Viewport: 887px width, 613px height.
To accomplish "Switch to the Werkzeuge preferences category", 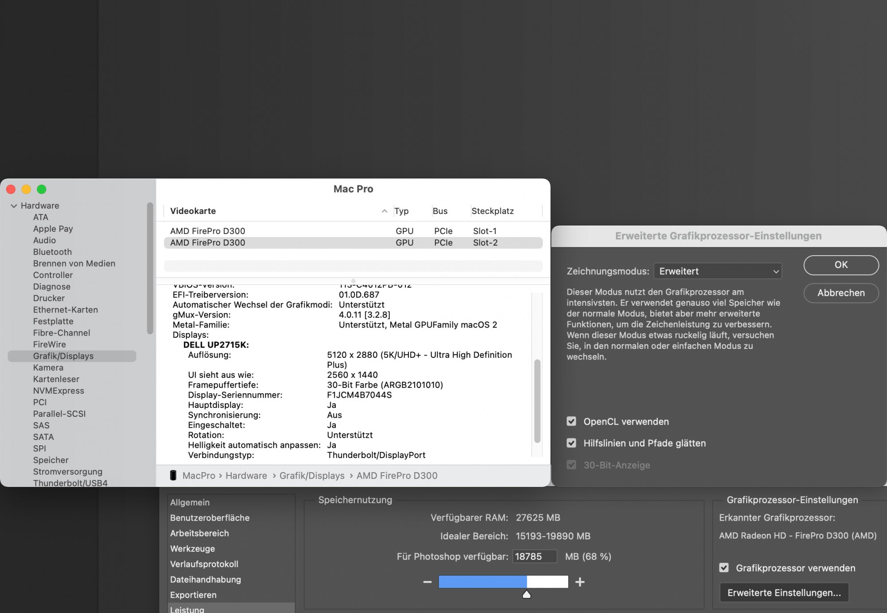I will coord(192,549).
